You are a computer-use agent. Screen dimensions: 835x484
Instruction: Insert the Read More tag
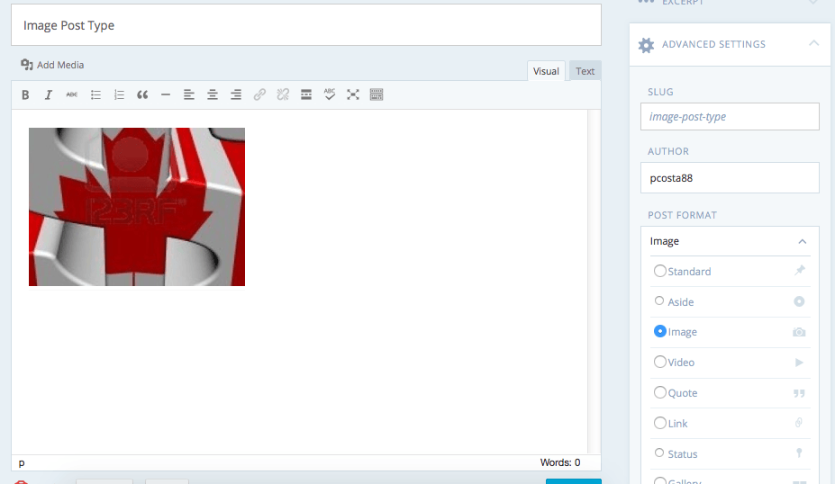click(306, 94)
